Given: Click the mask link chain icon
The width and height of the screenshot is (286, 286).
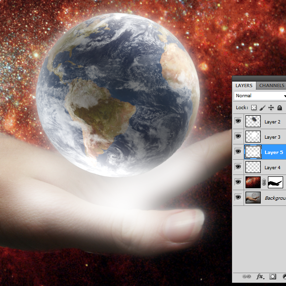Looking at the screenshot, I should (x=264, y=182).
